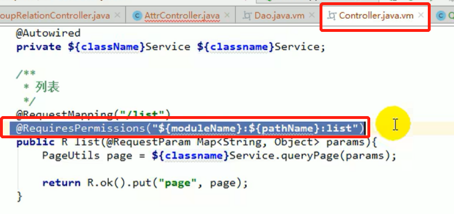Click the return R.ok() statement
This screenshot has width=454, height=214.
click(145, 183)
